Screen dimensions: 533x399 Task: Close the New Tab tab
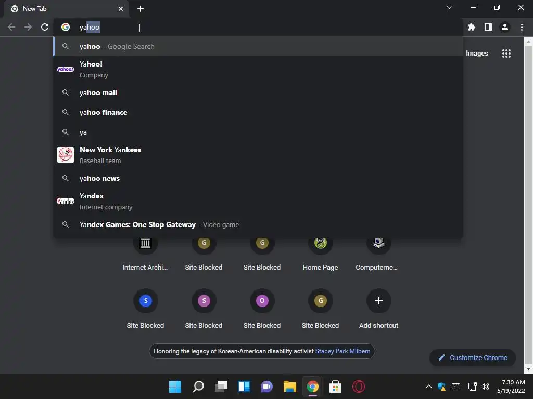tap(121, 9)
